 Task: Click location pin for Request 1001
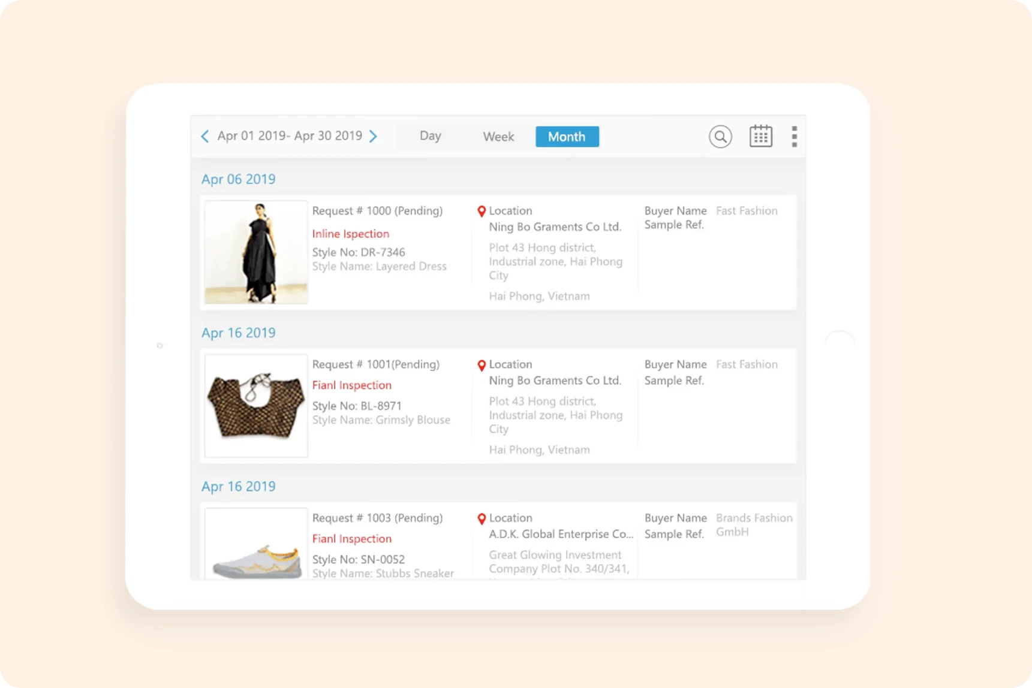pyautogui.click(x=481, y=365)
